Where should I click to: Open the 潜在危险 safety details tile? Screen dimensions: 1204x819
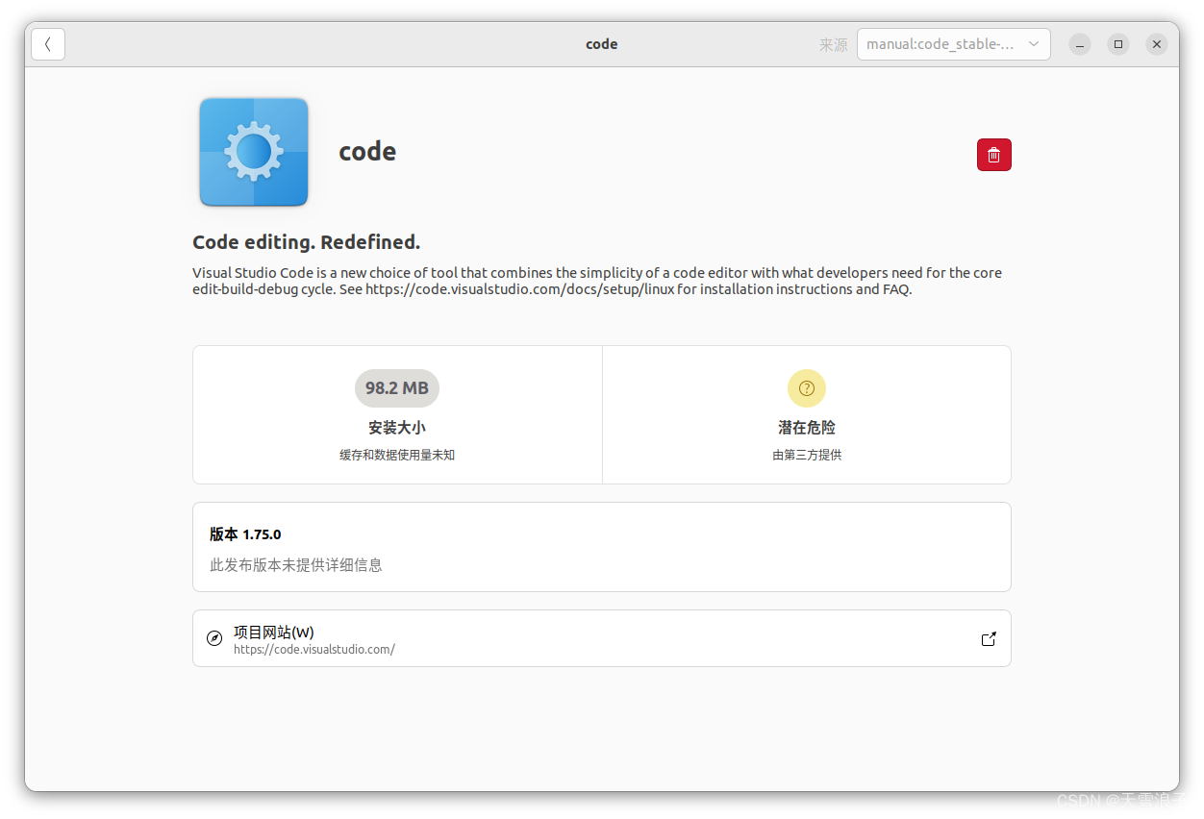(x=807, y=415)
